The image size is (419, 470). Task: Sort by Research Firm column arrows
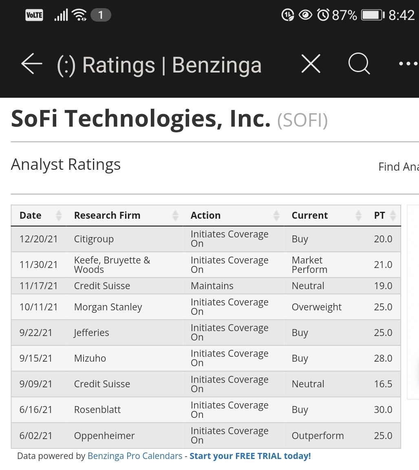tap(175, 215)
